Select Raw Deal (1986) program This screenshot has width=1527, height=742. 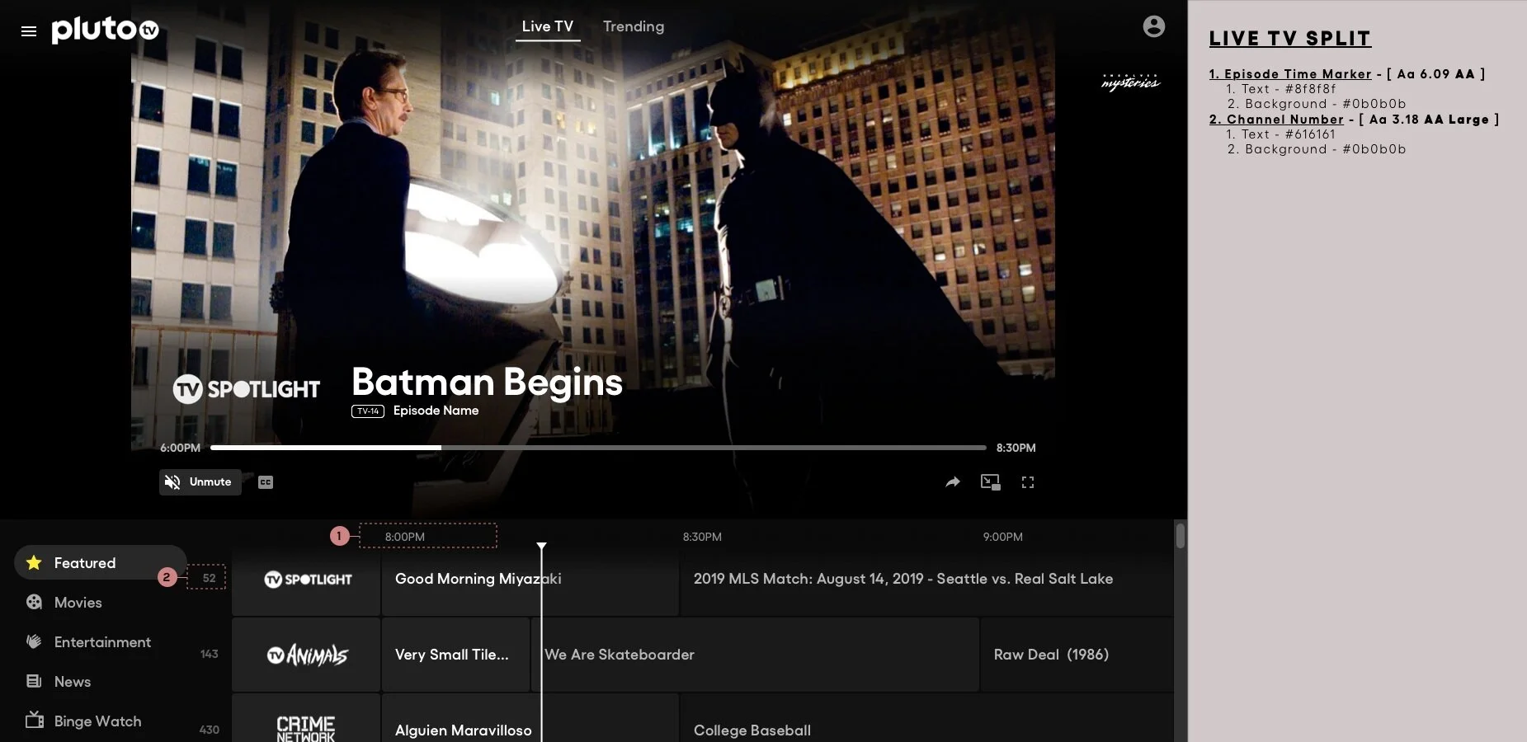point(1077,655)
